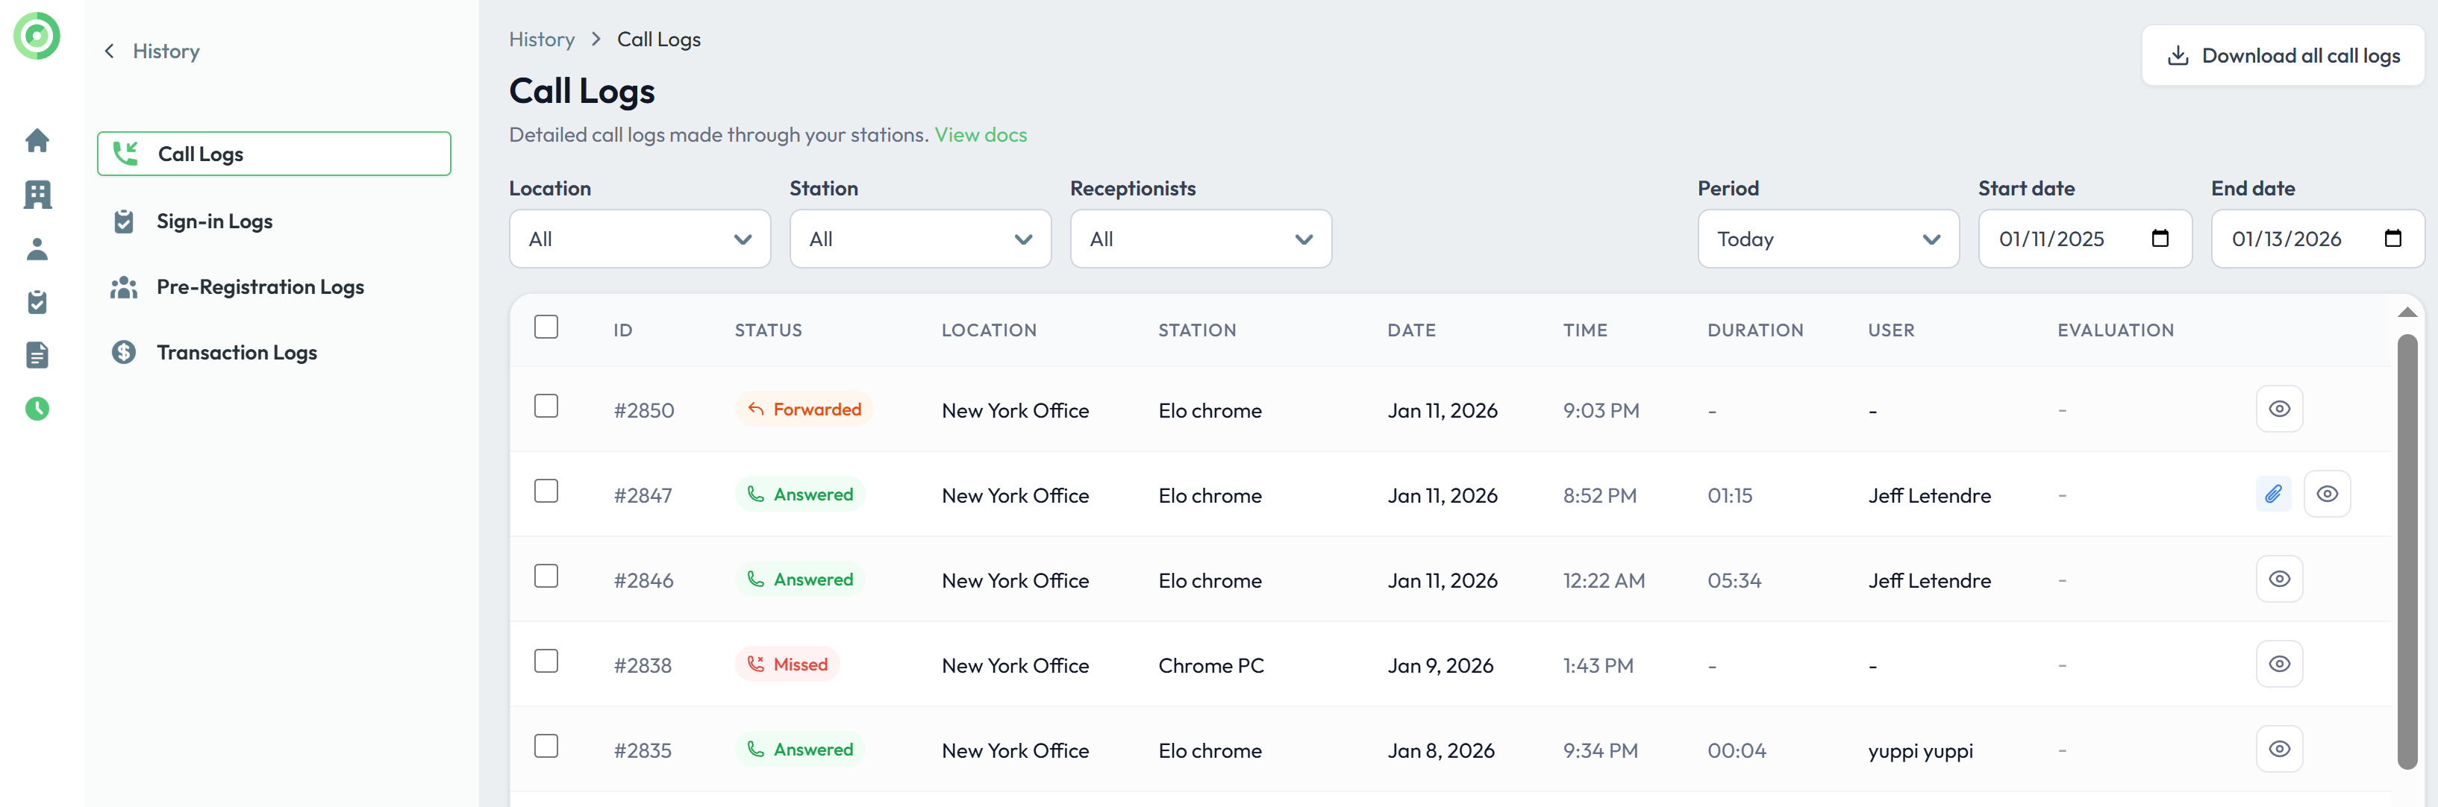Check the select-all checkbox in table header

[x=546, y=327]
